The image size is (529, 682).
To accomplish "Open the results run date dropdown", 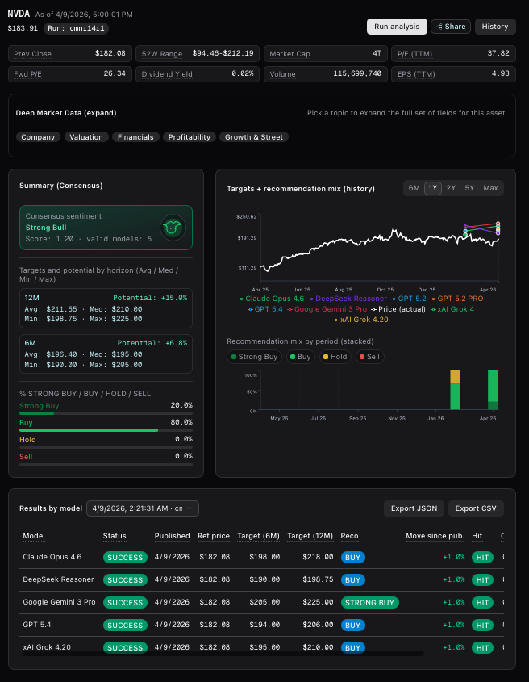I will click(143, 508).
